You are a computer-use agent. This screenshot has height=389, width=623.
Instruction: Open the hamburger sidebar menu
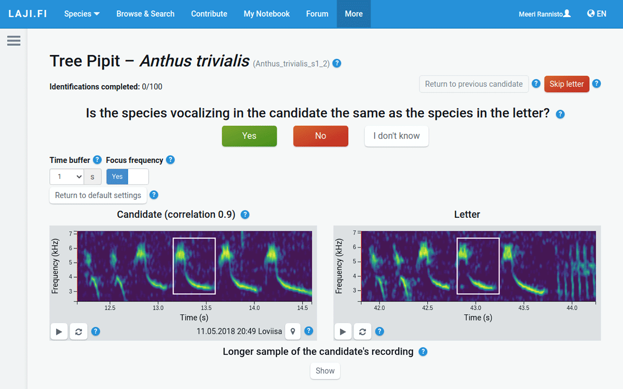point(14,40)
